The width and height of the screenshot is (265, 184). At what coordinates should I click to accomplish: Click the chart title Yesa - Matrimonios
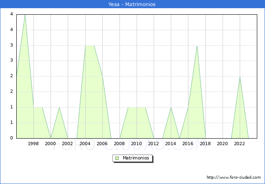pyautogui.click(x=132, y=4)
